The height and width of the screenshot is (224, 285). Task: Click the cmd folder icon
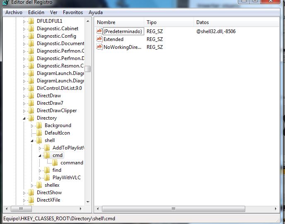[47, 155]
